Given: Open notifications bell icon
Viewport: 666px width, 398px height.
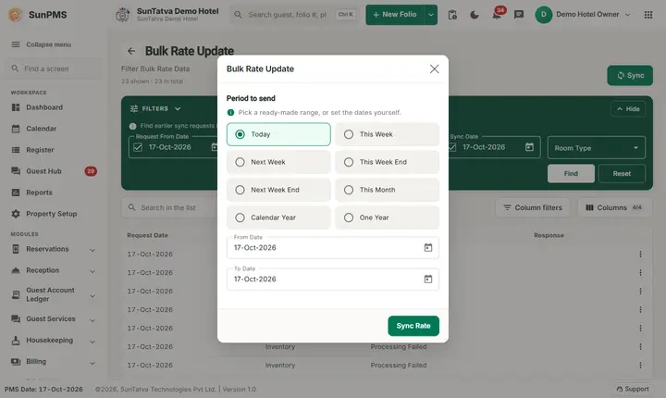Looking at the screenshot, I should tap(496, 16).
